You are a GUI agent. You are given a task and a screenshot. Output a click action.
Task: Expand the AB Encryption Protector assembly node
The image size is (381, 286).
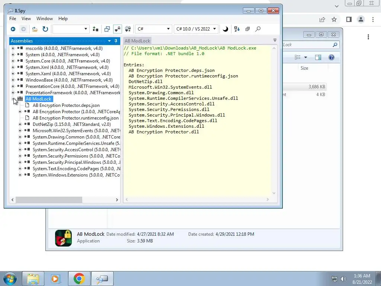click(20, 112)
